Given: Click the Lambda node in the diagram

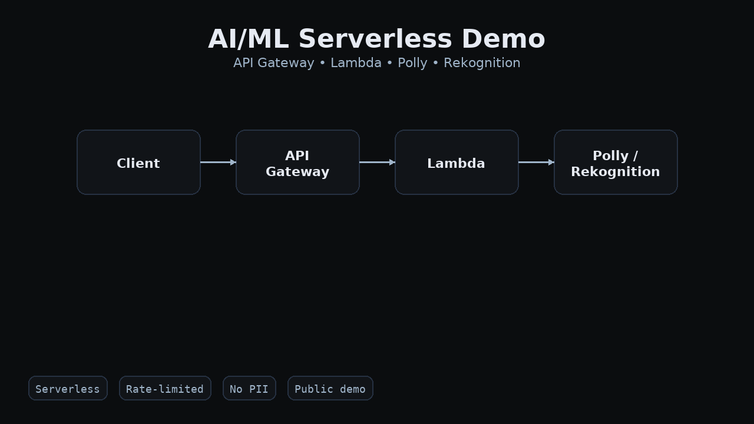Looking at the screenshot, I should point(457,163).
